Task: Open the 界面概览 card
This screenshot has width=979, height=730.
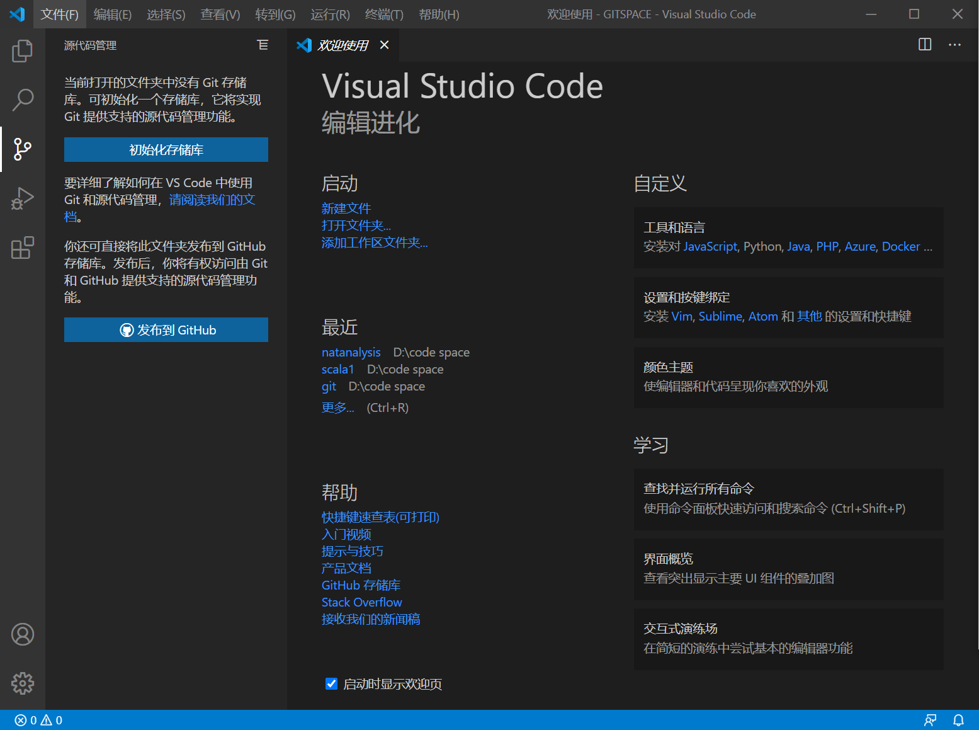Action: coord(788,569)
